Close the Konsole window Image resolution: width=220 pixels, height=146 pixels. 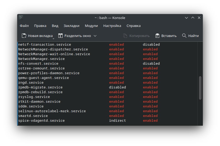[x=199, y=18]
